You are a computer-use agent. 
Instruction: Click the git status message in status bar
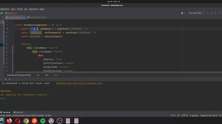(x=25, y=115)
